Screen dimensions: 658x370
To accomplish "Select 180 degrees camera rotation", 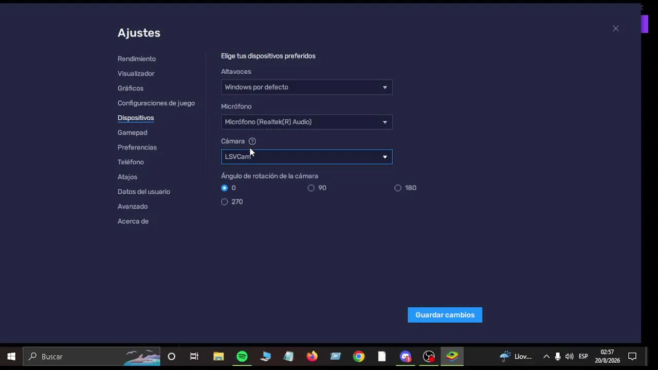I will (x=398, y=188).
